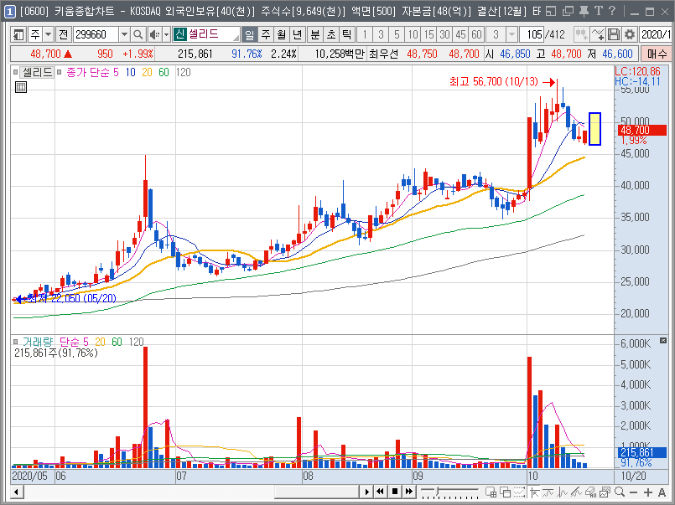Click the rewind double-arrow button
The image size is (675, 505).
click(380, 492)
